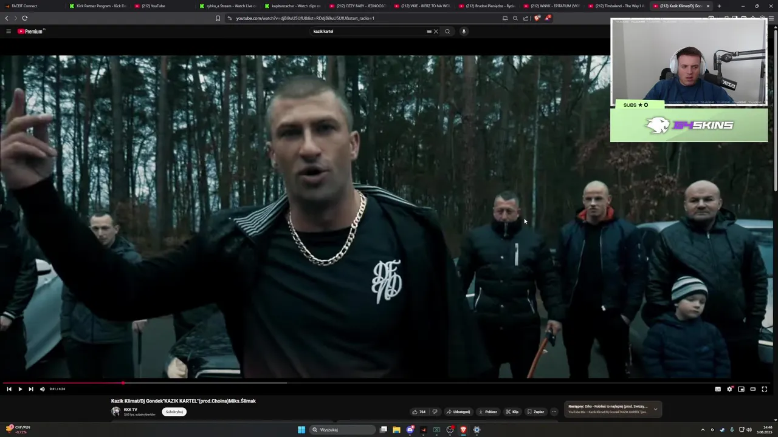The height and width of the screenshot is (437, 778).
Task: Switch to OZZY BABY - JEDNOOSOBOWA tab
Action: coord(357,6)
